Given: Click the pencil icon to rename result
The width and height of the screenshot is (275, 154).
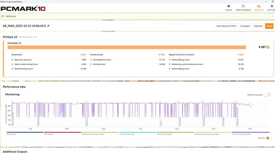Looking at the screenshot, I should (48, 26).
